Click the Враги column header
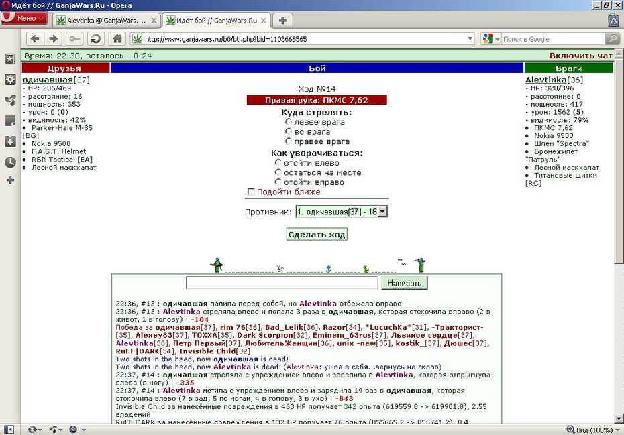 [x=569, y=68]
